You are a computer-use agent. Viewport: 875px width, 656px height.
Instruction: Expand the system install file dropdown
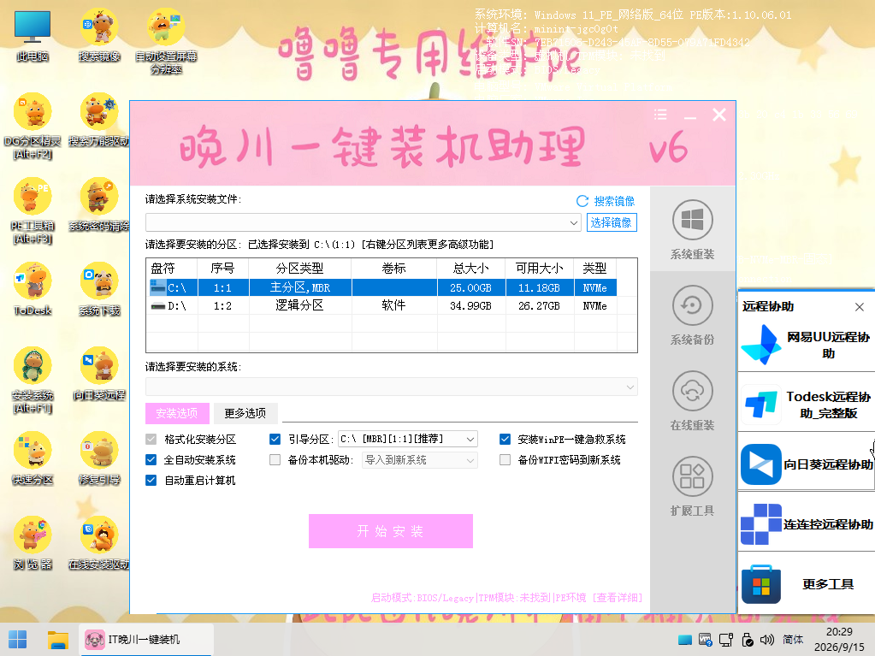click(x=574, y=222)
